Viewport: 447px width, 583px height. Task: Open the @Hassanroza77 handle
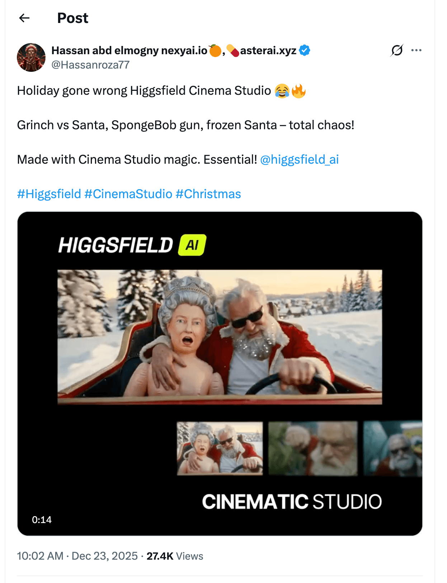click(x=90, y=65)
